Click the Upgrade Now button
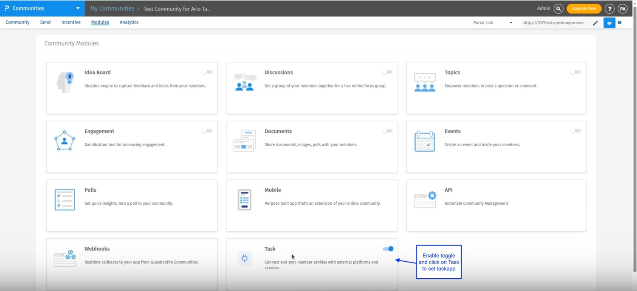 pos(584,8)
